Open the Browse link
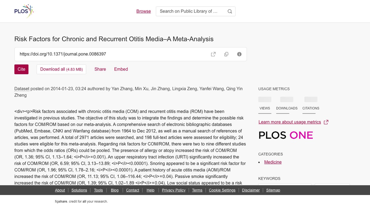This screenshot has height=208, width=370. coord(144,11)
